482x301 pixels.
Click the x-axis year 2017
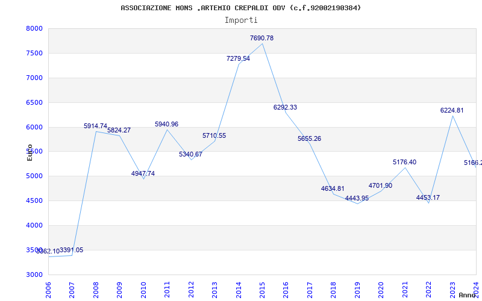tap(310, 290)
